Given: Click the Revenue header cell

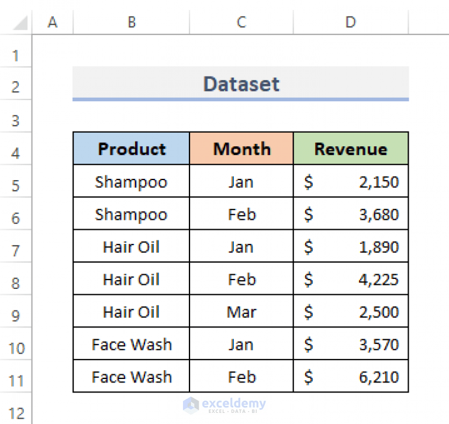Looking at the screenshot, I should coord(351,149).
